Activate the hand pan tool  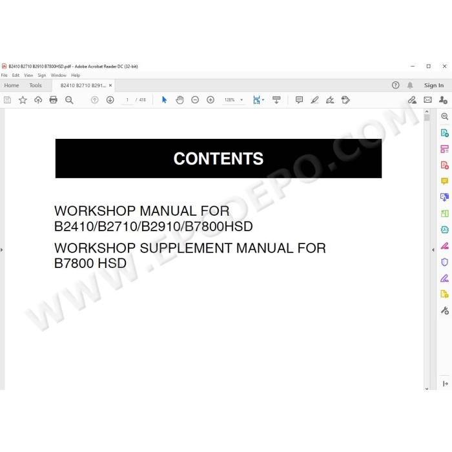click(180, 100)
